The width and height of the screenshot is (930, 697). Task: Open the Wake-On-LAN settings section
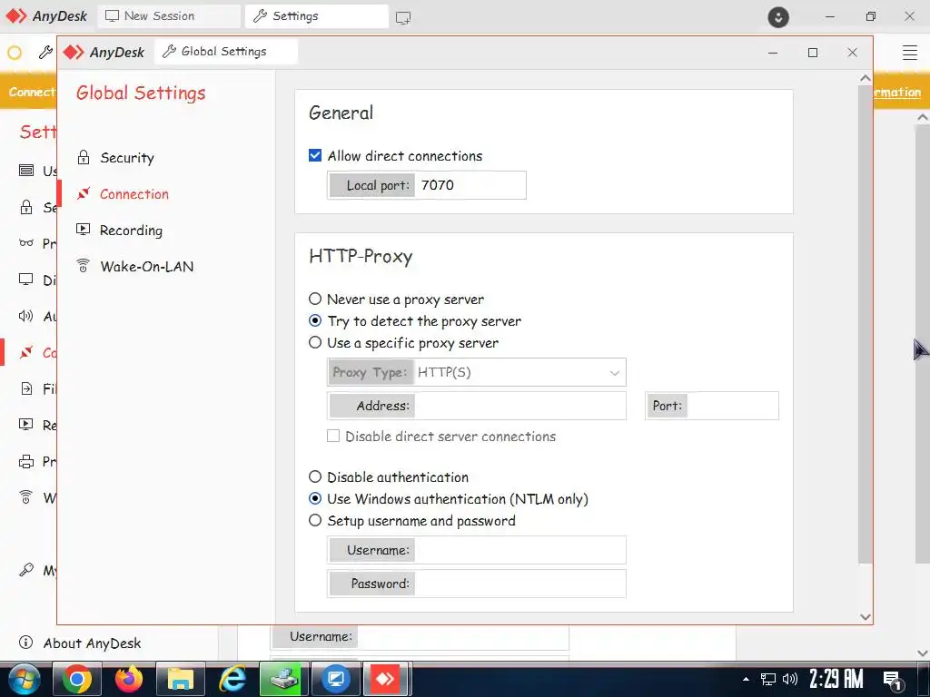(x=146, y=266)
